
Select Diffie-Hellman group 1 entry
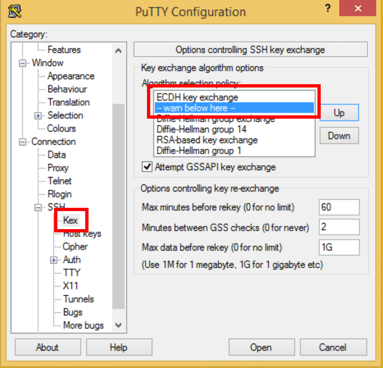point(234,150)
